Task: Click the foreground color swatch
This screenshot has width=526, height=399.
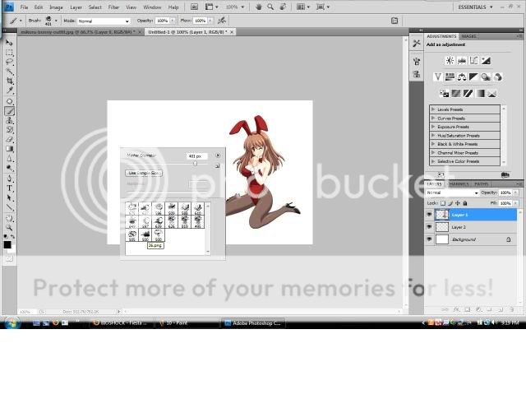Action: tap(7, 245)
